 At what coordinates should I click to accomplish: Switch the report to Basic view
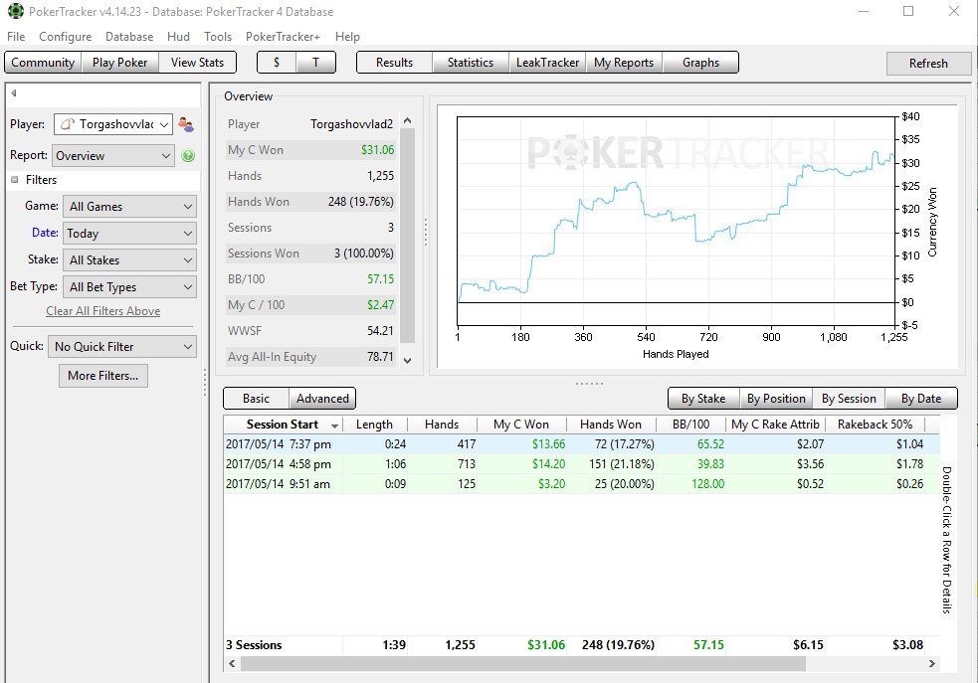(257, 399)
